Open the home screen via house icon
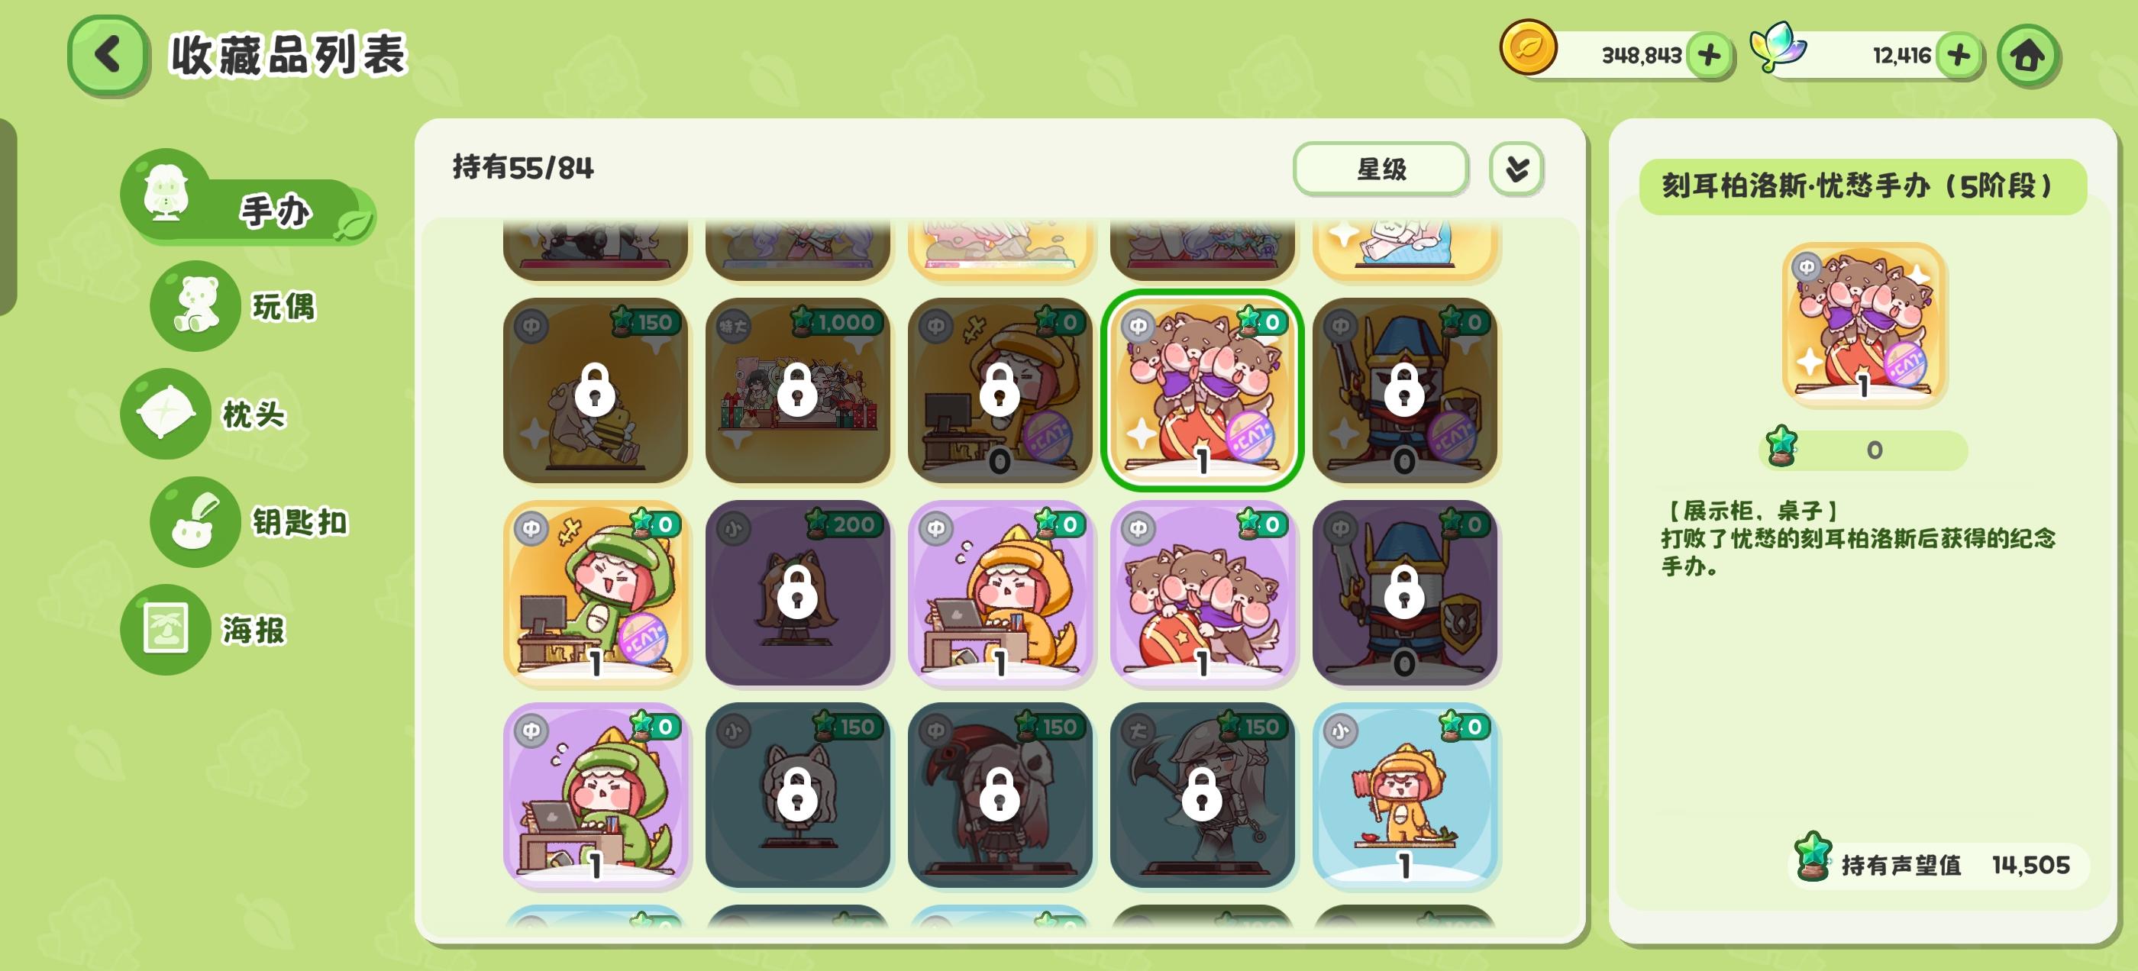 tap(2027, 56)
